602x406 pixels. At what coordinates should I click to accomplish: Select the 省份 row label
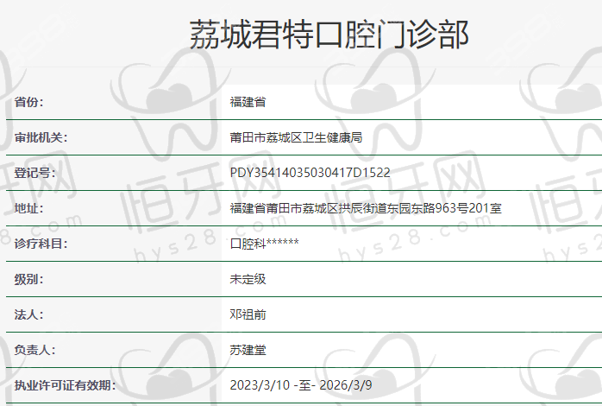pos(28,102)
